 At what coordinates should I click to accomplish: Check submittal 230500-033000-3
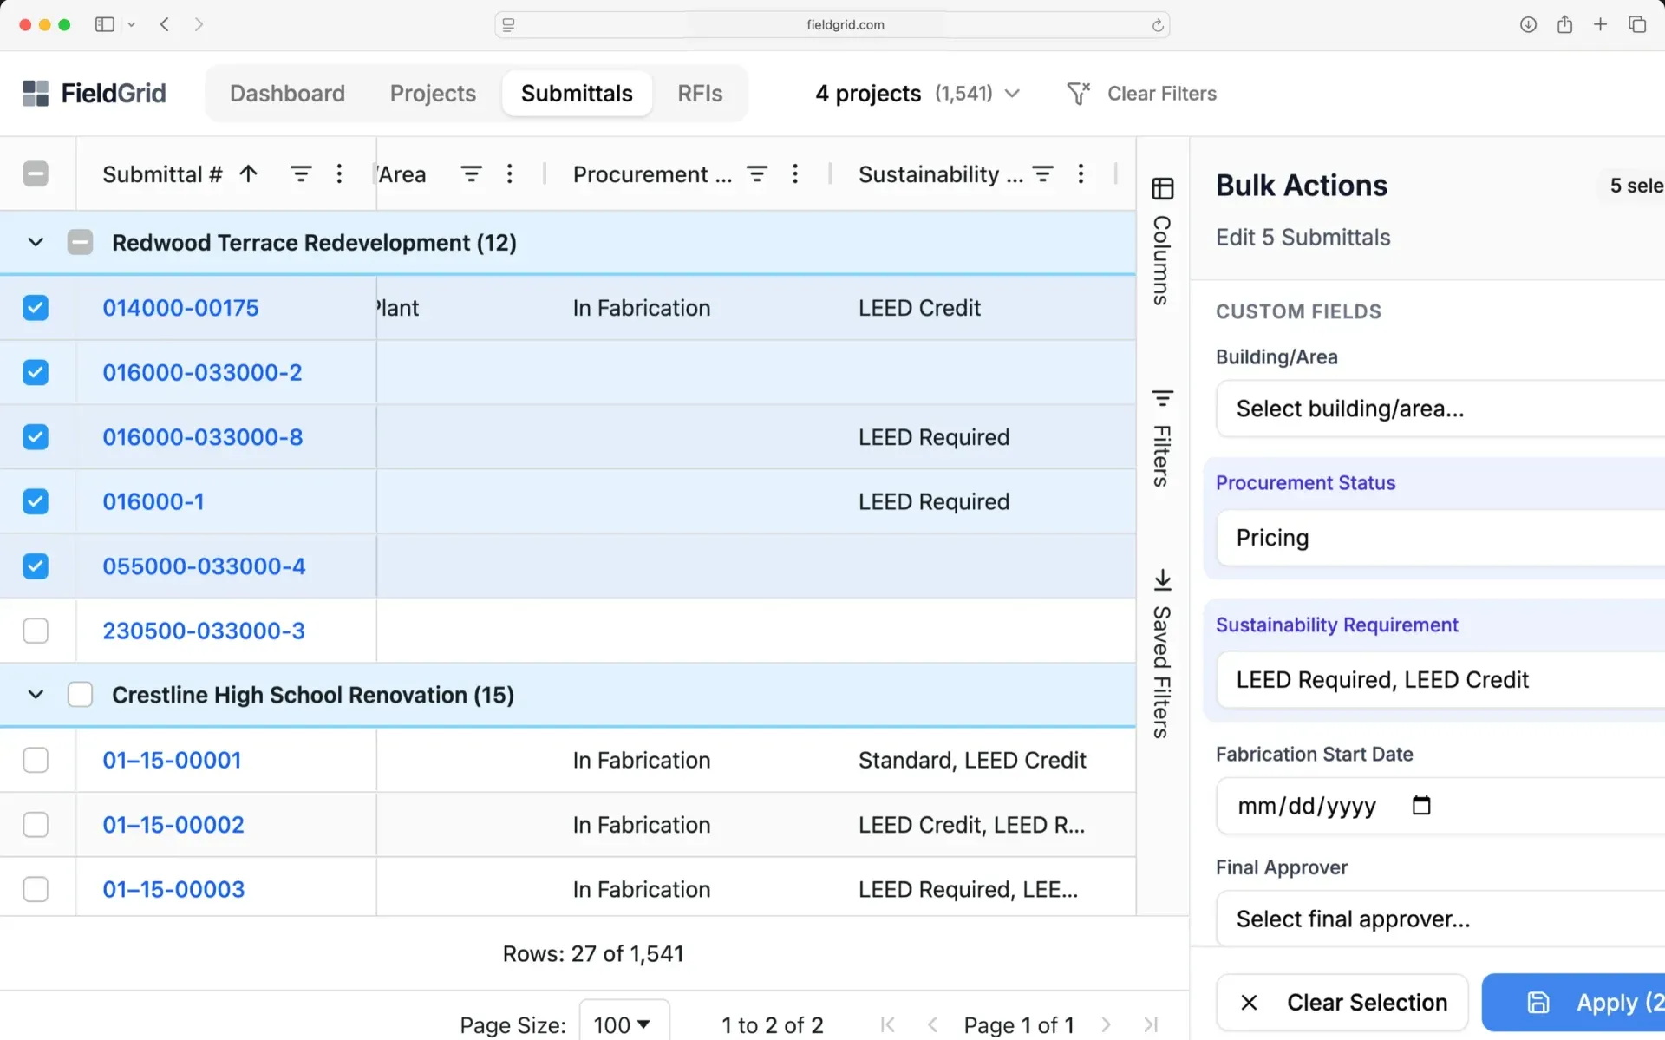[36, 631]
